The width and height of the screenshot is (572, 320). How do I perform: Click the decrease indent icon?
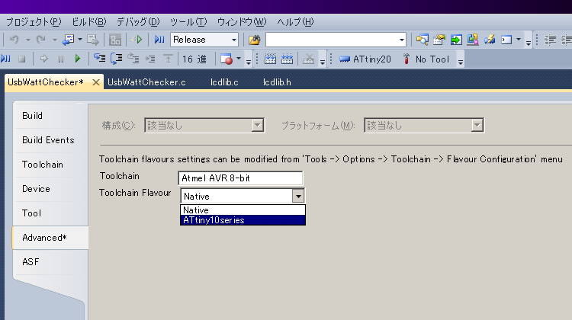click(550, 40)
